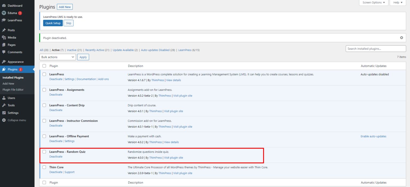Start LearnPress Quick Setup
Screen dimensions: 410x187
coord(53,23)
